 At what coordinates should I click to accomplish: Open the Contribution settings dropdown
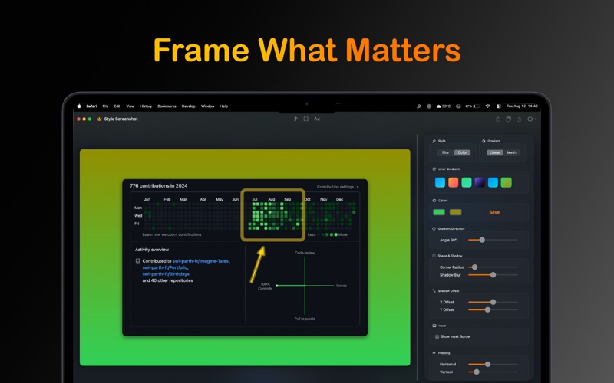[338, 187]
